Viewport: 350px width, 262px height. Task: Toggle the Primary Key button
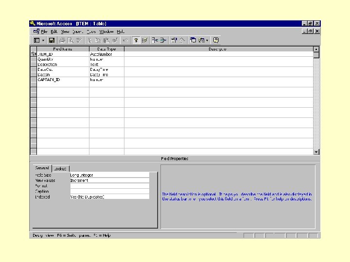tap(136, 40)
